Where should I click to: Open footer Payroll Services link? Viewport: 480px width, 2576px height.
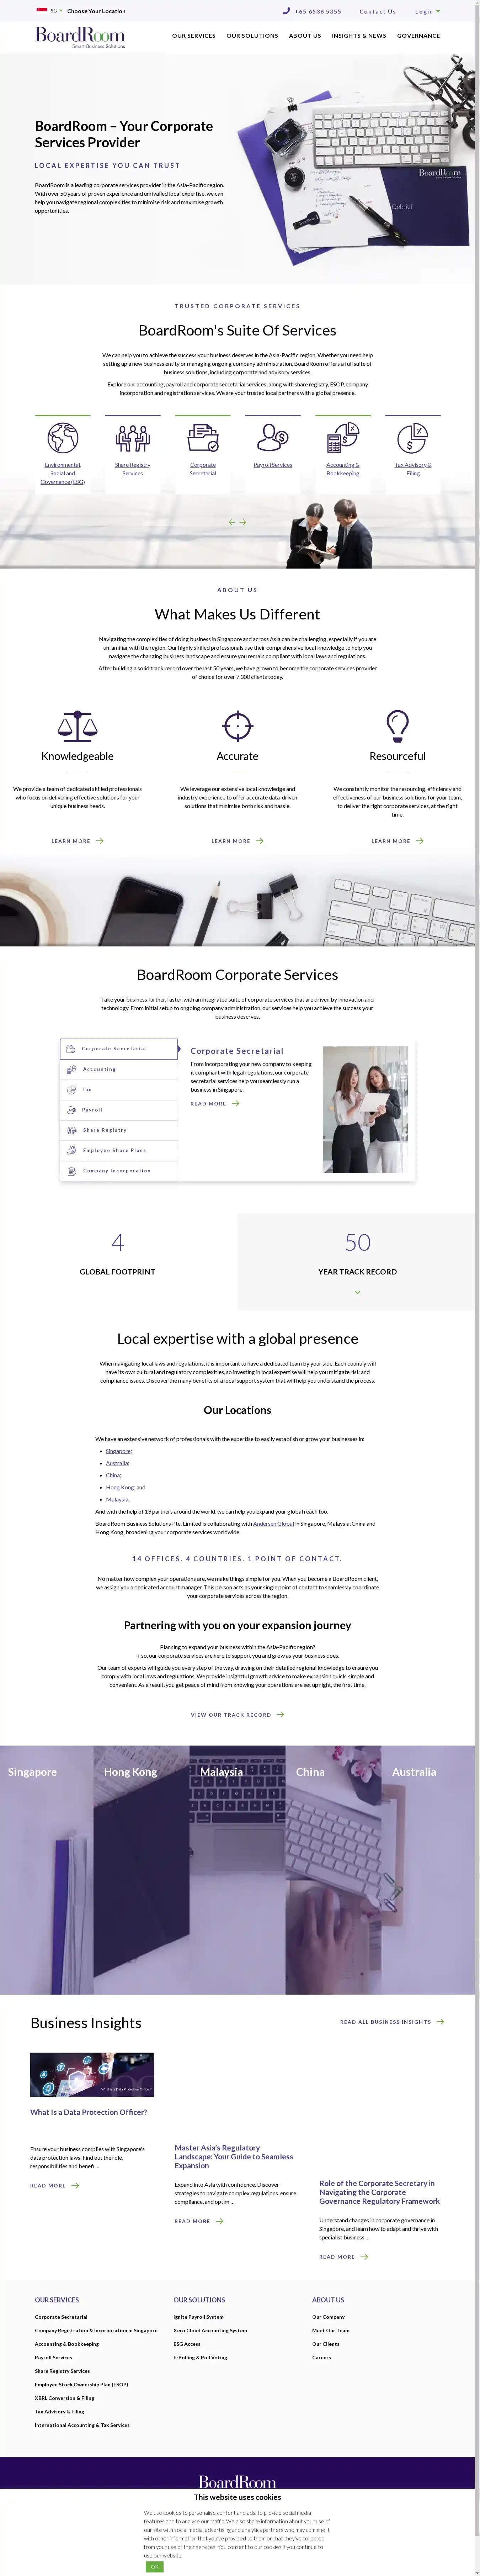pyautogui.click(x=53, y=2358)
